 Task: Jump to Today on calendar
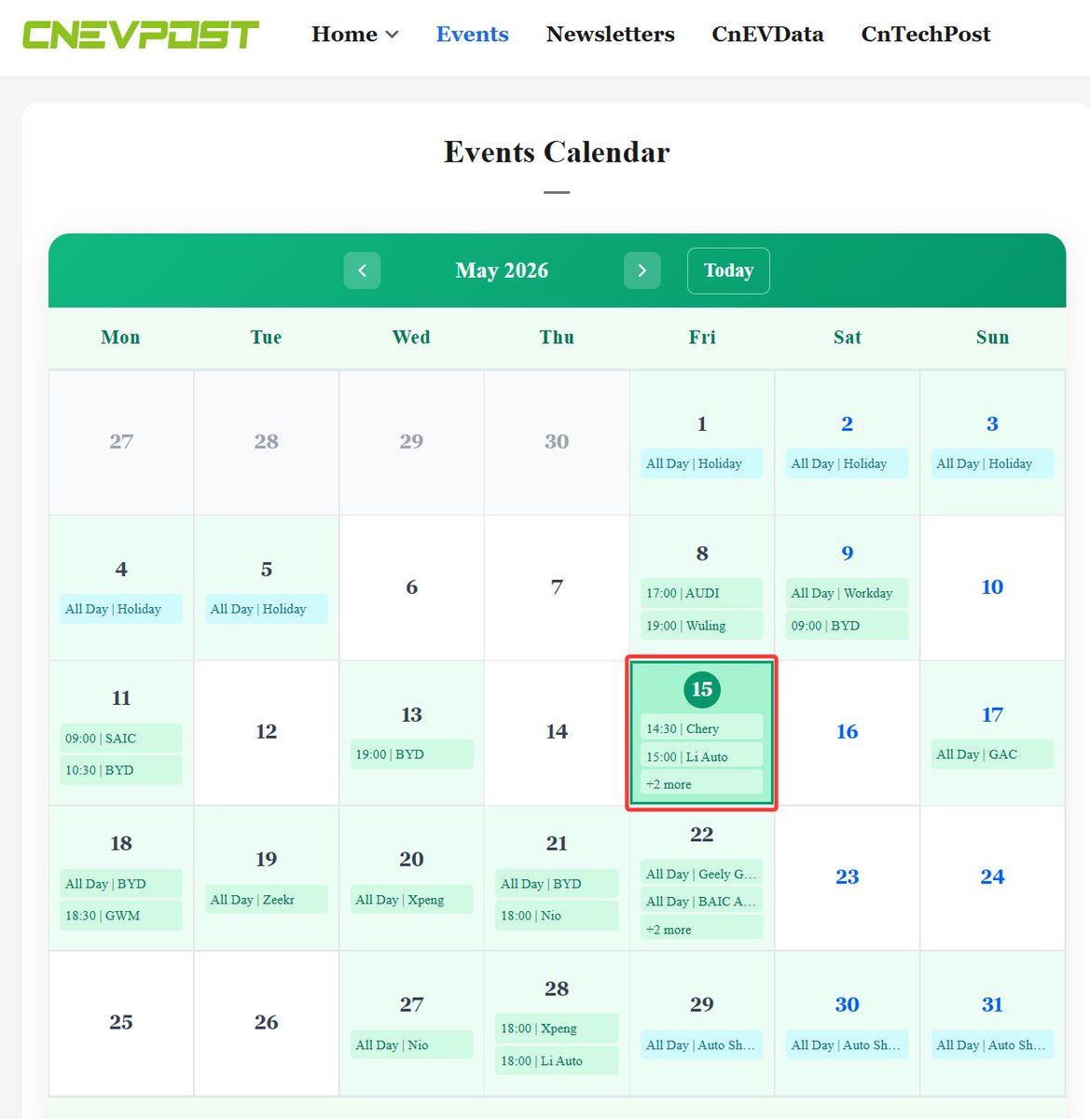[728, 270]
